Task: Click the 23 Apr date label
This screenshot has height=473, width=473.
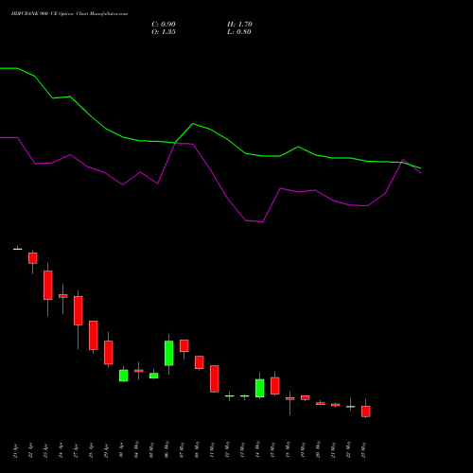Action: click(45, 450)
